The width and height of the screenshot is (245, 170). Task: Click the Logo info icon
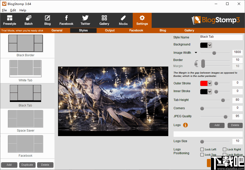coord(185,125)
